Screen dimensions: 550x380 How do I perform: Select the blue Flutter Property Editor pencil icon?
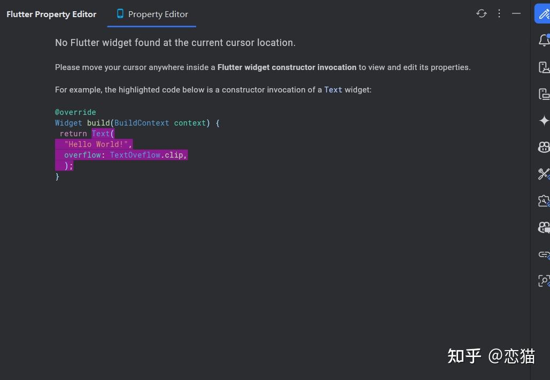(544, 13)
